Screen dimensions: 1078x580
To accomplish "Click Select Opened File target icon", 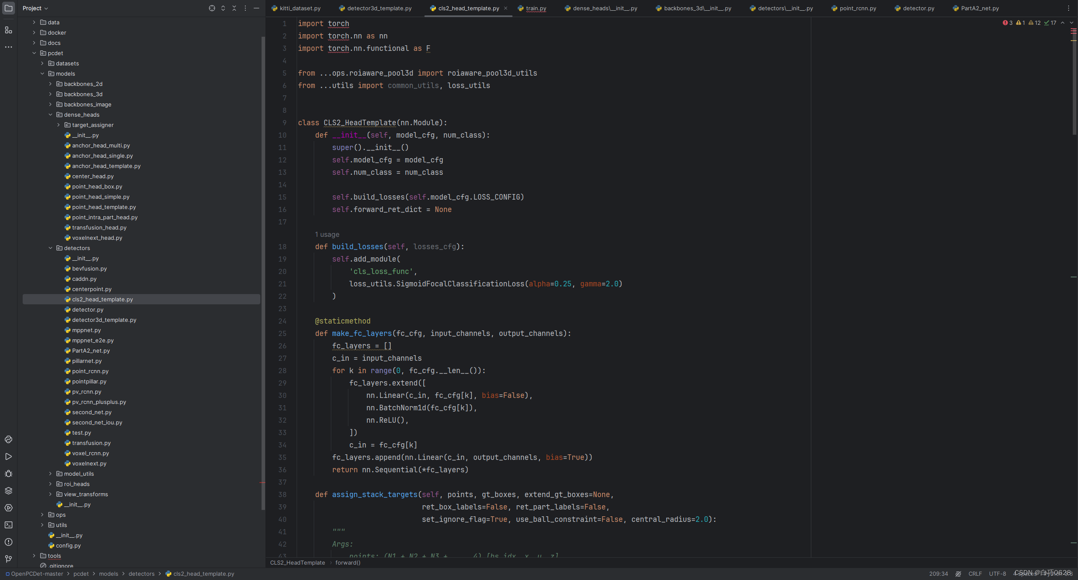I will 212,8.
